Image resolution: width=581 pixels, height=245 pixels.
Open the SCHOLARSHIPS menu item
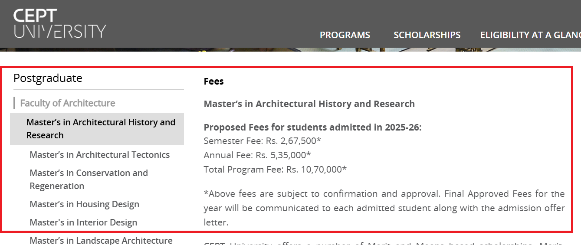427,35
